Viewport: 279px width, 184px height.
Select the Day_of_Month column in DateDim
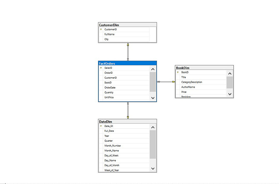[124, 165]
